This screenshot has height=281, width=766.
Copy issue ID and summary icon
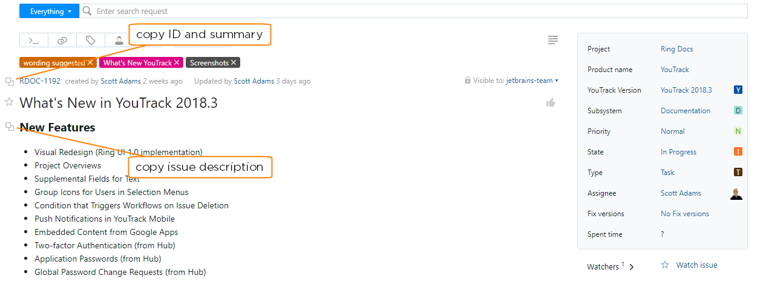(x=9, y=81)
